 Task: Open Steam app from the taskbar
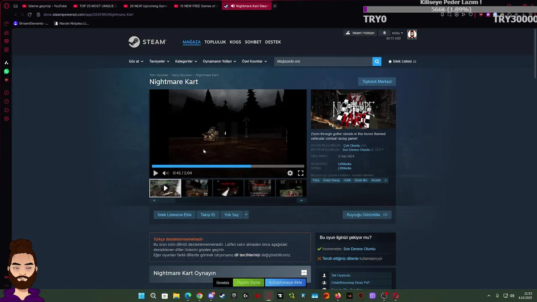[222, 296]
